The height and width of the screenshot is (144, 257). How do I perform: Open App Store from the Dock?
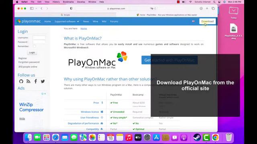[x=156, y=137]
